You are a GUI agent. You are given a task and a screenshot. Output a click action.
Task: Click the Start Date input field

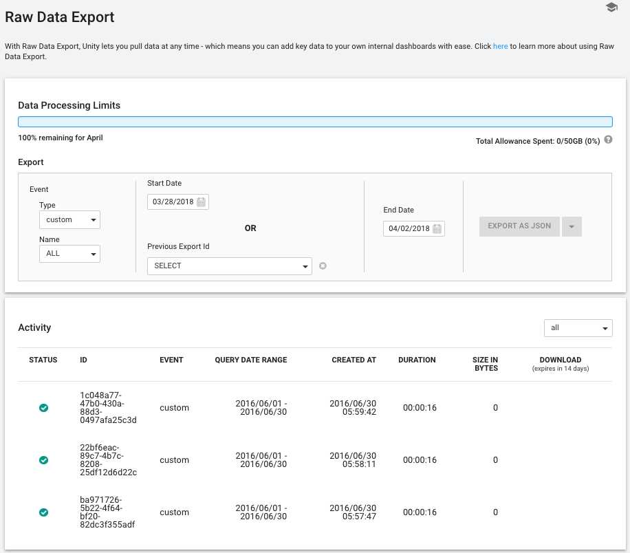tap(173, 202)
